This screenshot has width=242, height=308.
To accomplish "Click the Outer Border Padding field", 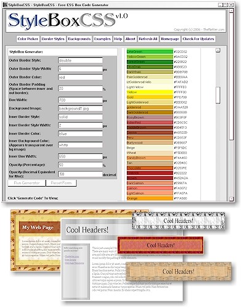I will point(80,89).
